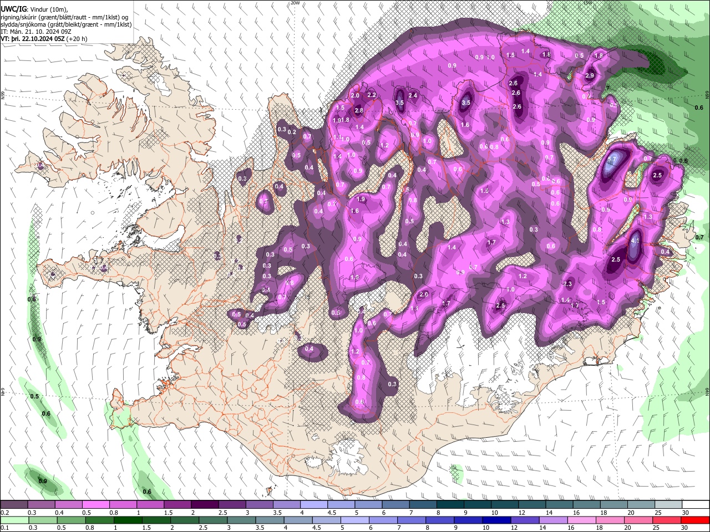Click the pure red 30+ rain legend swatch
The height and width of the screenshot is (532, 710).
694,520
